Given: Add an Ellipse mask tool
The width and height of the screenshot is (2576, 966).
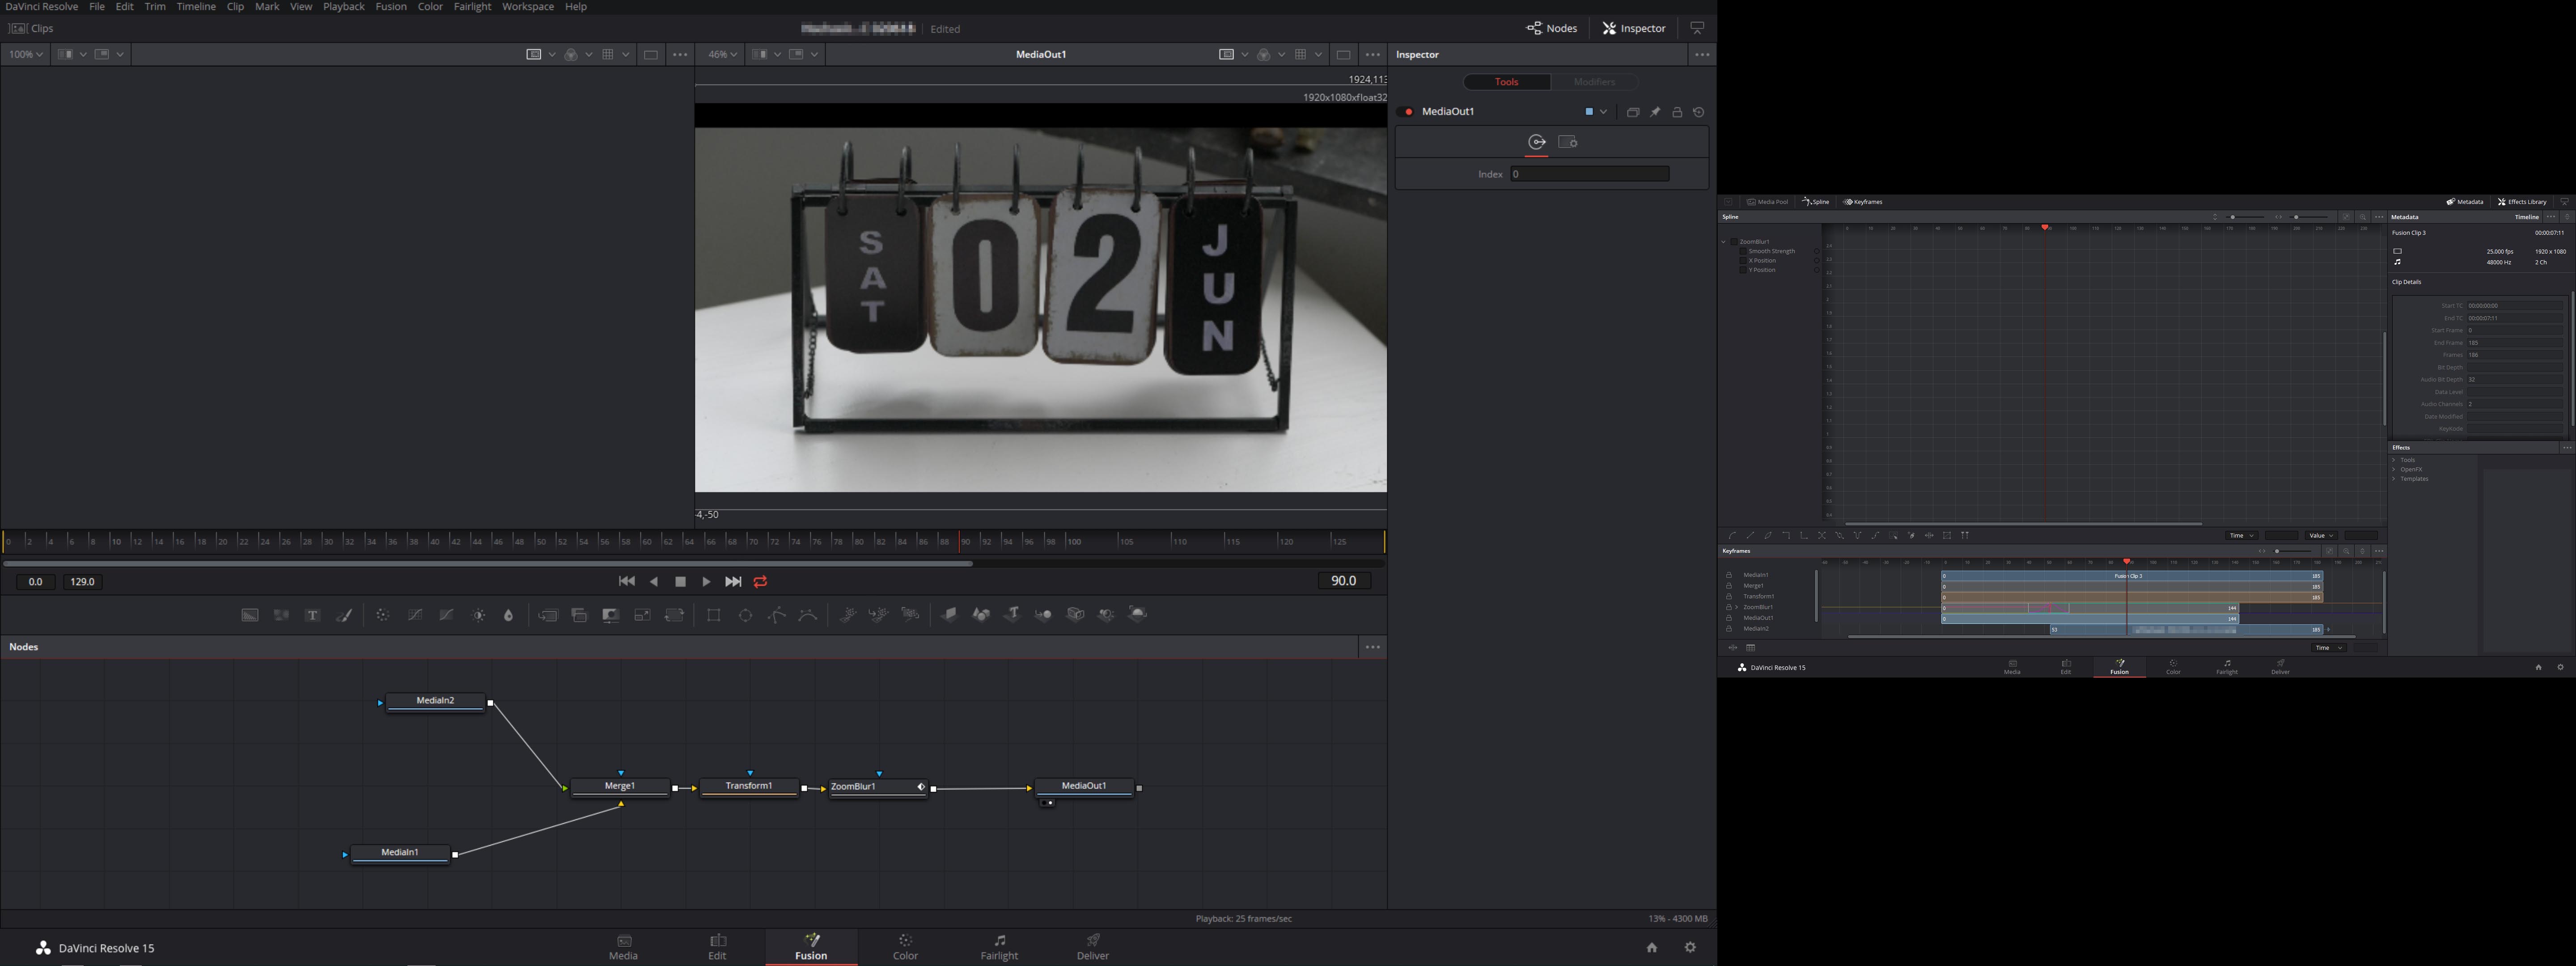Looking at the screenshot, I should (746, 615).
